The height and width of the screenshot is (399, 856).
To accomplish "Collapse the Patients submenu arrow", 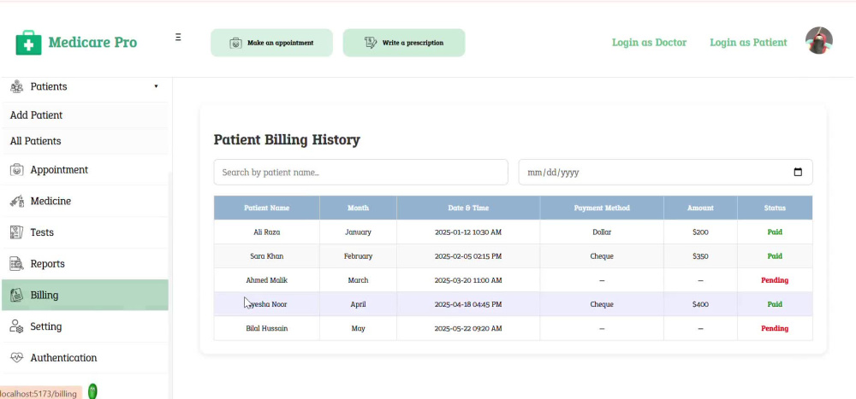I will [x=156, y=86].
